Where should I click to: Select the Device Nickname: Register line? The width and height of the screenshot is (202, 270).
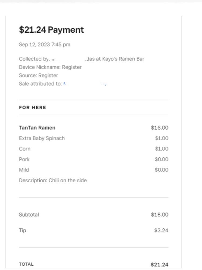(50, 67)
